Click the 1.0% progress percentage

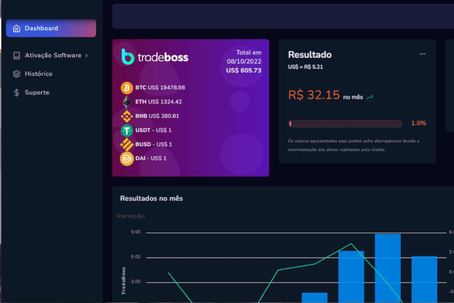[x=418, y=123]
